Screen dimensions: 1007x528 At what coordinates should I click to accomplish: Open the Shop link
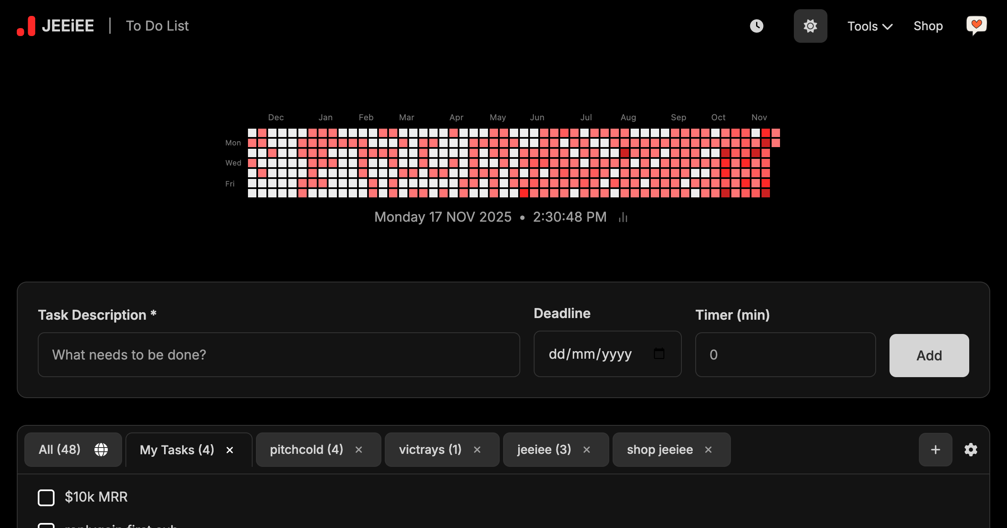coord(928,26)
